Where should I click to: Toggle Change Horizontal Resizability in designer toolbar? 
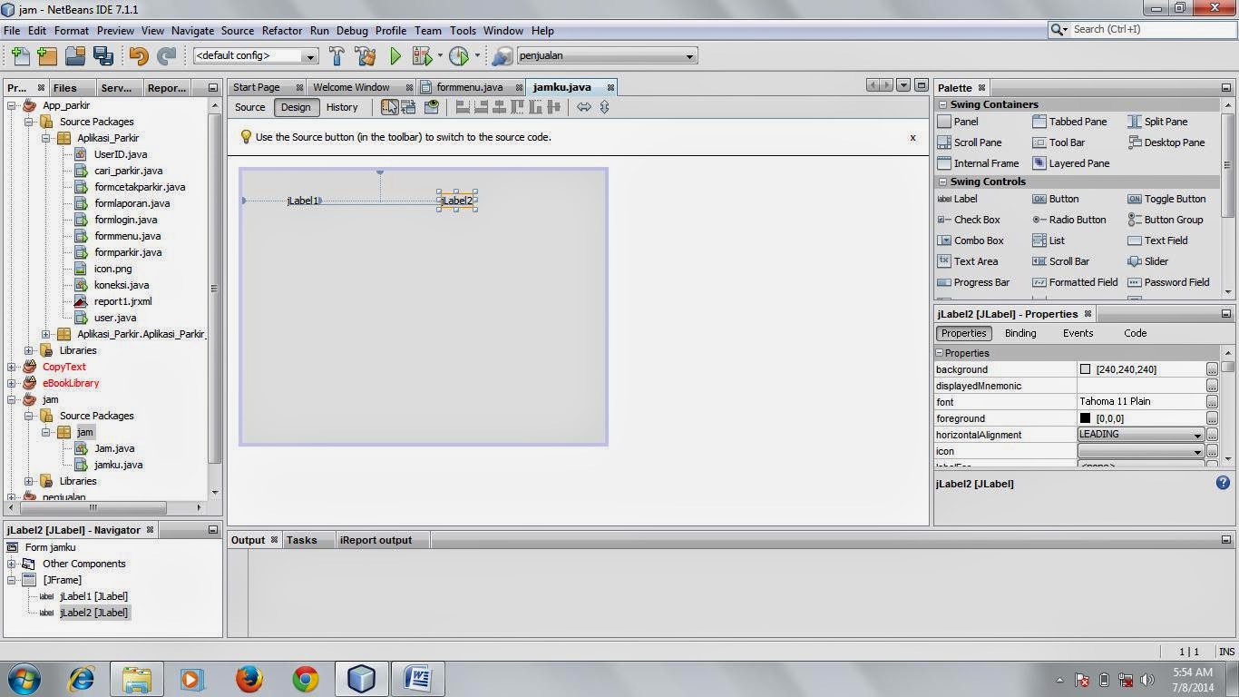(584, 107)
